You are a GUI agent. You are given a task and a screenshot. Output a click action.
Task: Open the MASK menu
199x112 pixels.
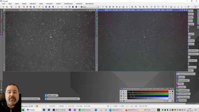click(x=41, y=4)
